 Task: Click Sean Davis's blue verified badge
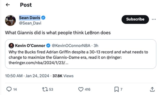click(43, 18)
